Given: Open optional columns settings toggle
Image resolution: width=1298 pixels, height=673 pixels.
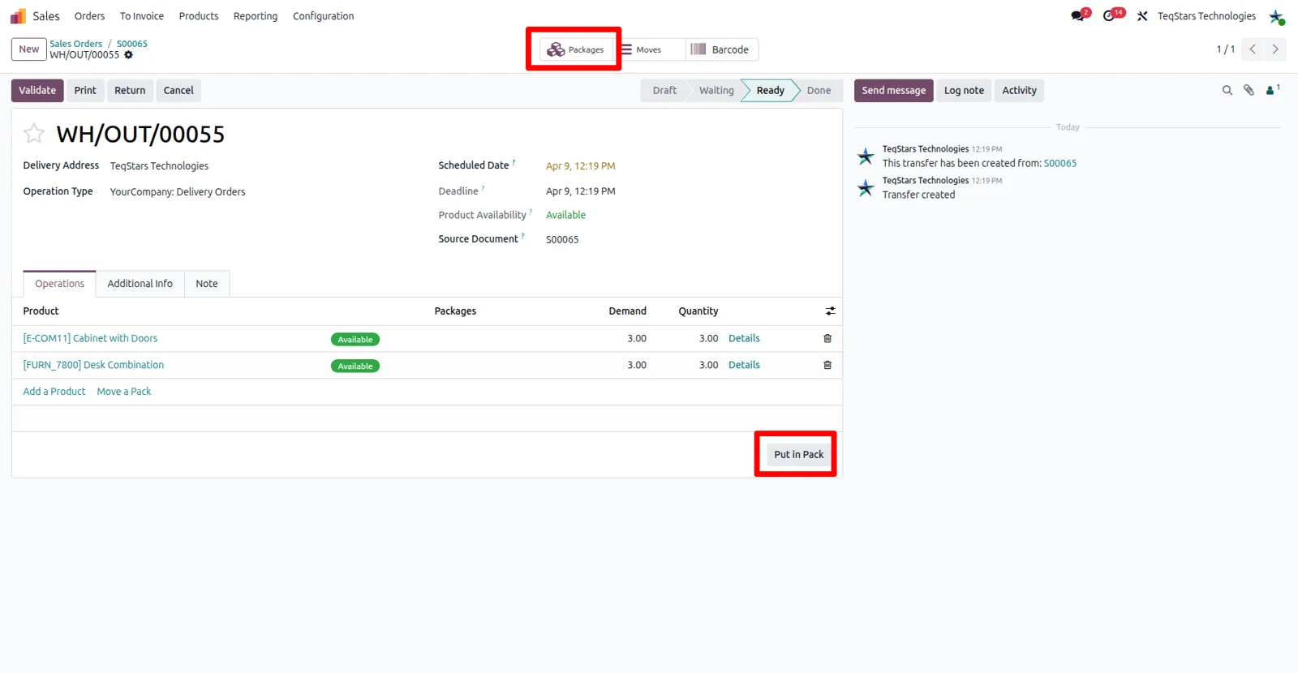Looking at the screenshot, I should [830, 311].
